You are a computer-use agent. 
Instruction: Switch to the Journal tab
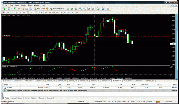tap(49, 98)
